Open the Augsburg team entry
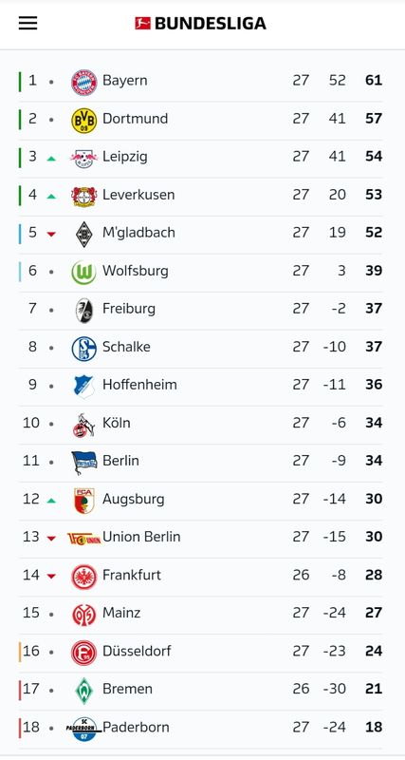405x760 pixels. pyautogui.click(x=200, y=499)
